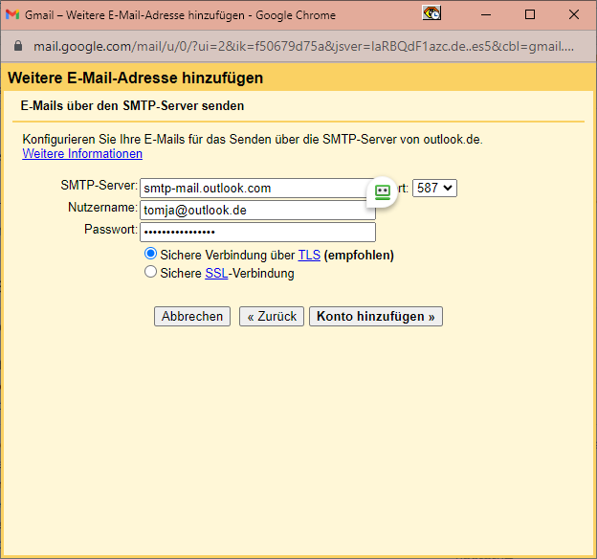
Task: Focus the SMTP-Server input field
Action: 257,189
